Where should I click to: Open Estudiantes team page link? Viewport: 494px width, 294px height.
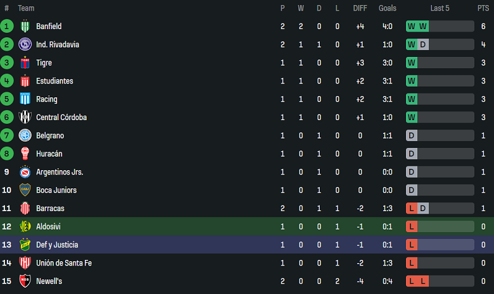click(x=54, y=81)
